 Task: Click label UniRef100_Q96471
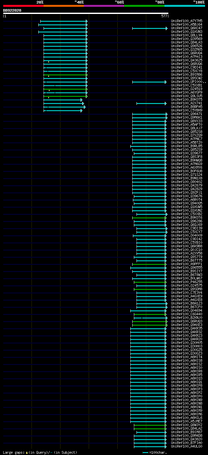(x=187, y=114)
